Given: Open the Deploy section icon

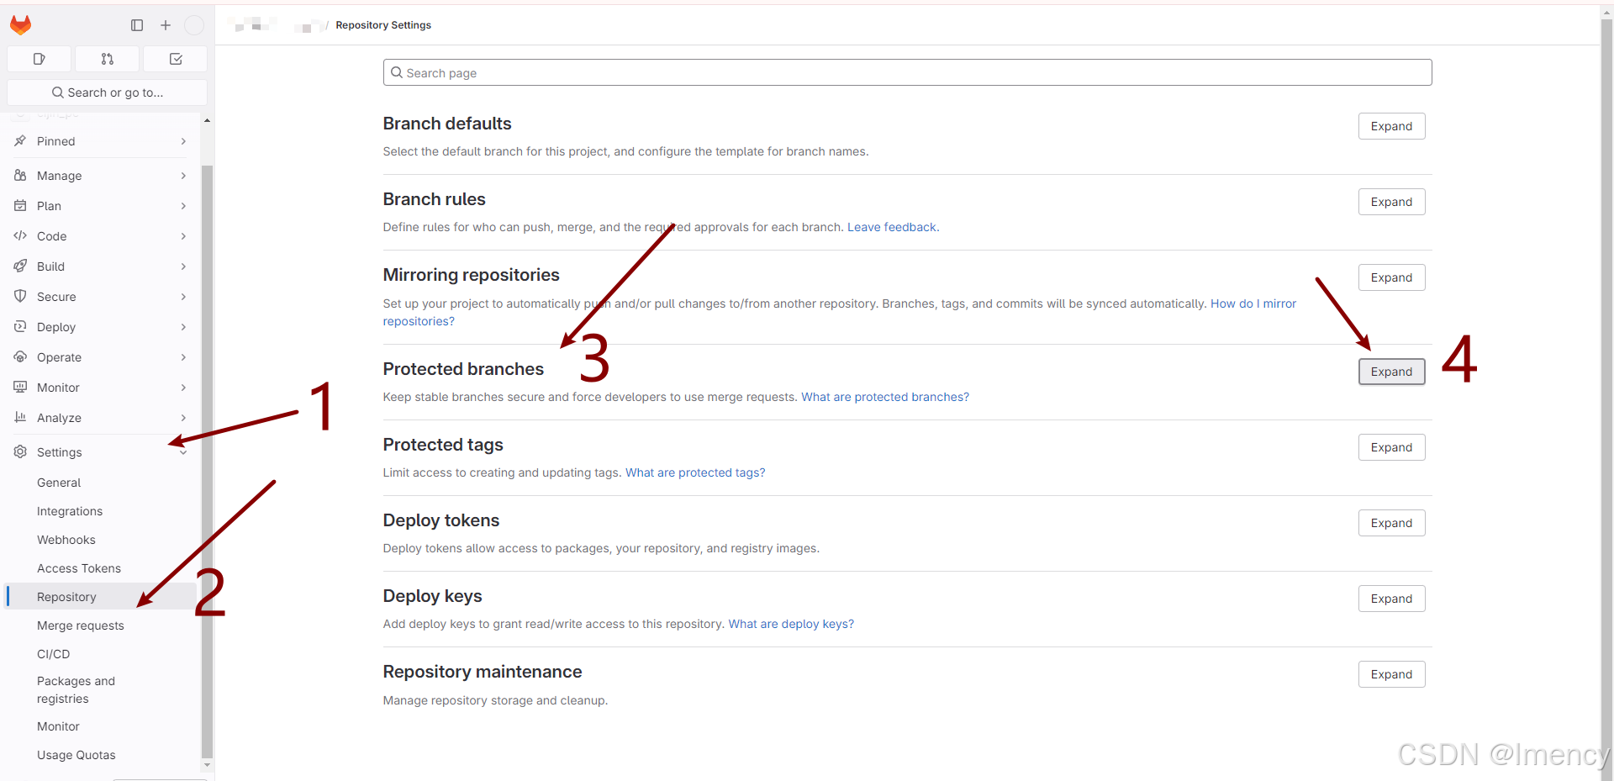Looking at the screenshot, I should point(21,327).
